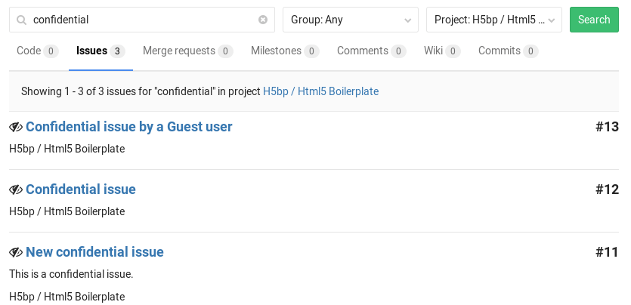Open the Group: Any dropdown
The height and width of the screenshot is (305, 631).
coord(350,20)
